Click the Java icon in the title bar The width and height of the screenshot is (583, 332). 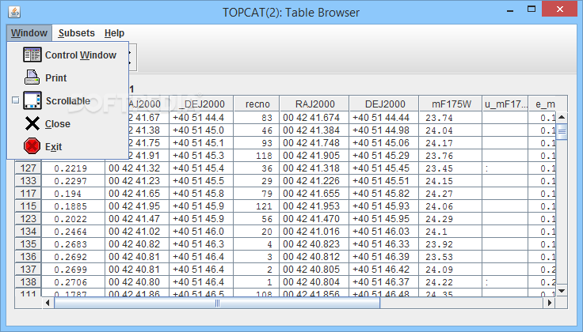pyautogui.click(x=14, y=12)
